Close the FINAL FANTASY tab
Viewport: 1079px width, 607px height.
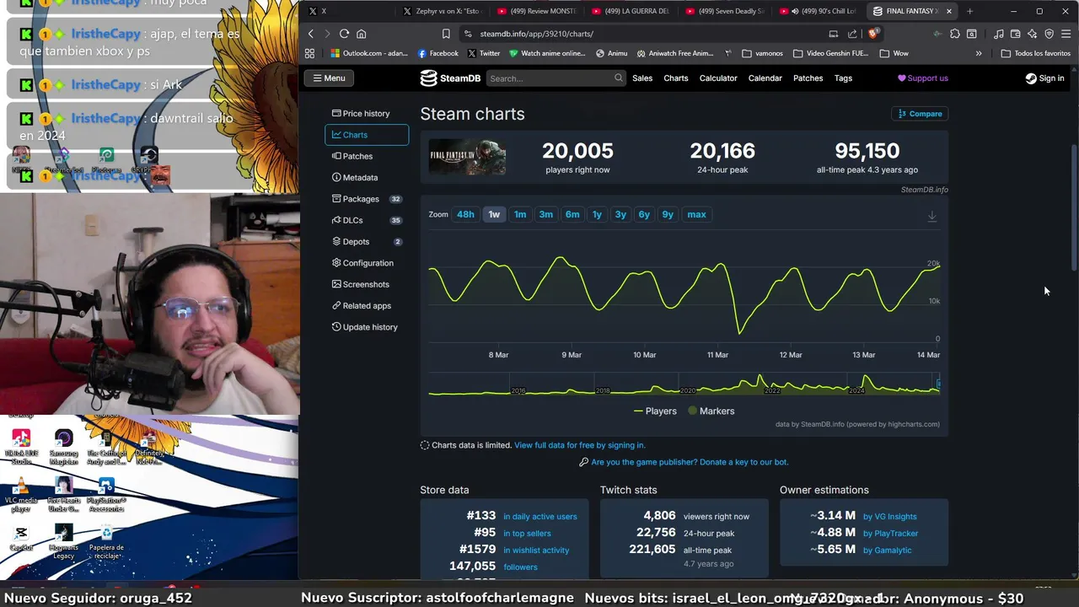tap(949, 11)
